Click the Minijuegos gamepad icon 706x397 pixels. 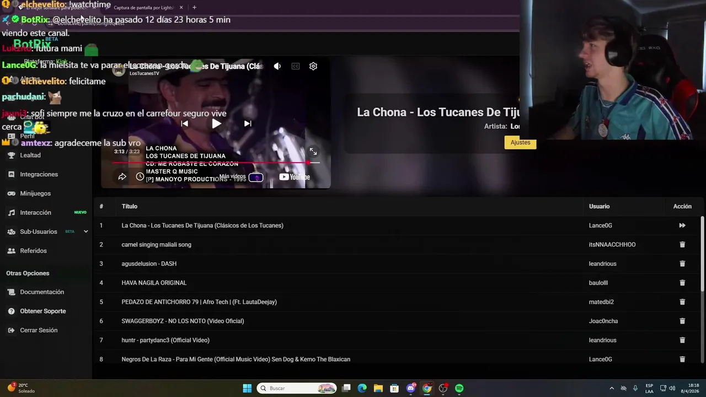(11, 194)
